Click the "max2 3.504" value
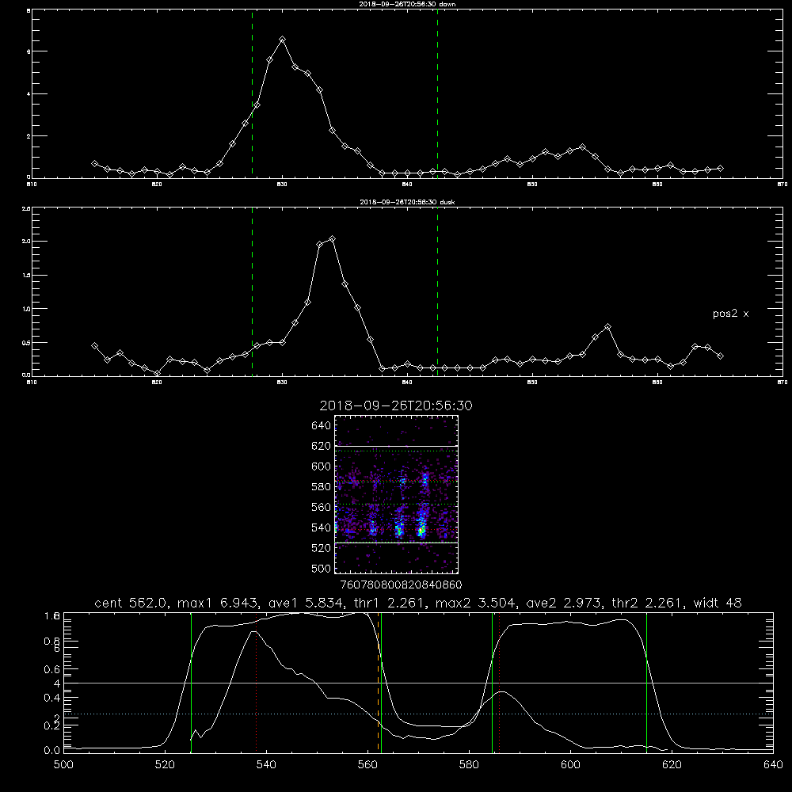792x792 pixels. [475, 603]
